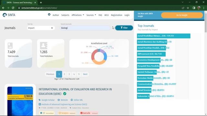Open the Chrome profile avatar

point(199,8)
